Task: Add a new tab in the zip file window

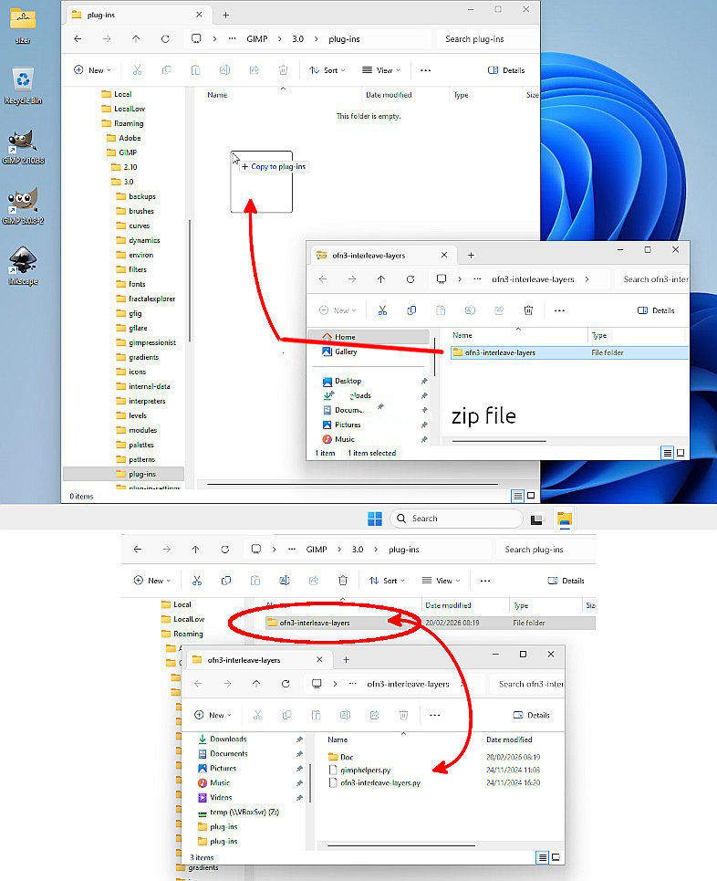Action: 471,255
